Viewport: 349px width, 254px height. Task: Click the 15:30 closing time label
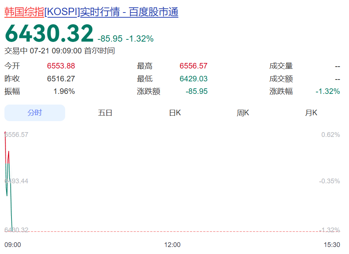[332, 245]
